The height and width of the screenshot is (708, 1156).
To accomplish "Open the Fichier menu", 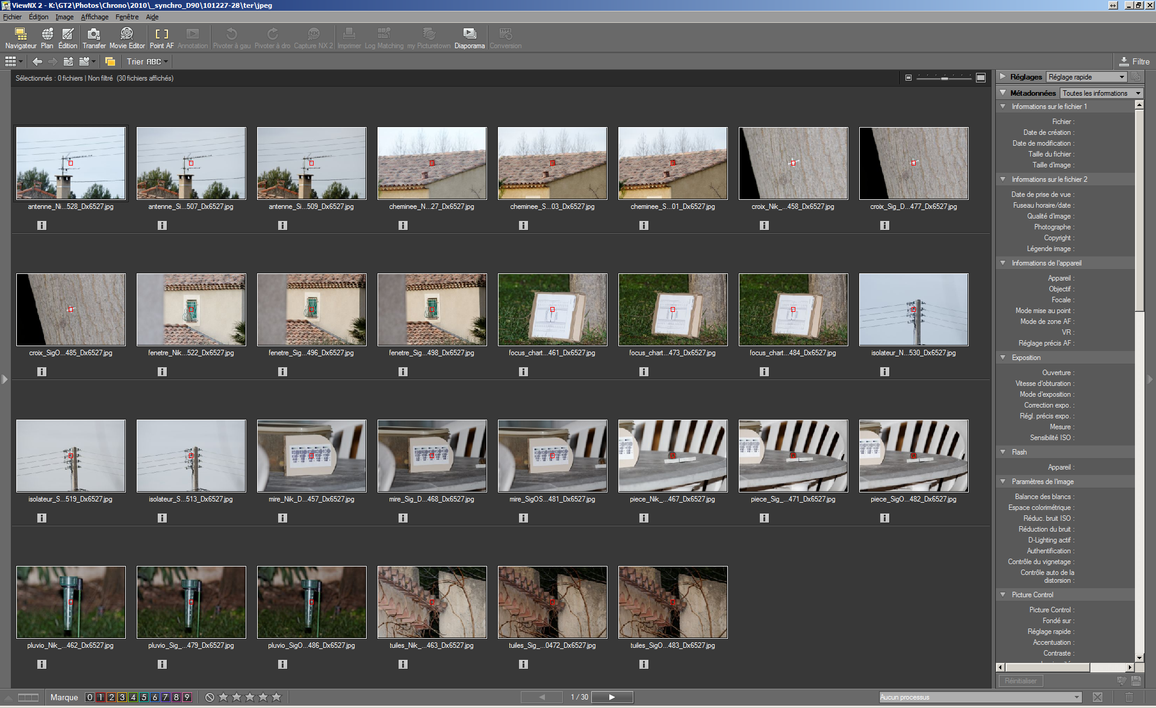I will tap(12, 17).
